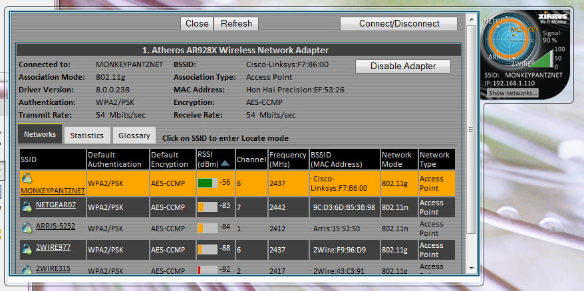Click the 2412 frequency cell
Image resolution: width=584 pixels, height=291 pixels.
(288, 229)
